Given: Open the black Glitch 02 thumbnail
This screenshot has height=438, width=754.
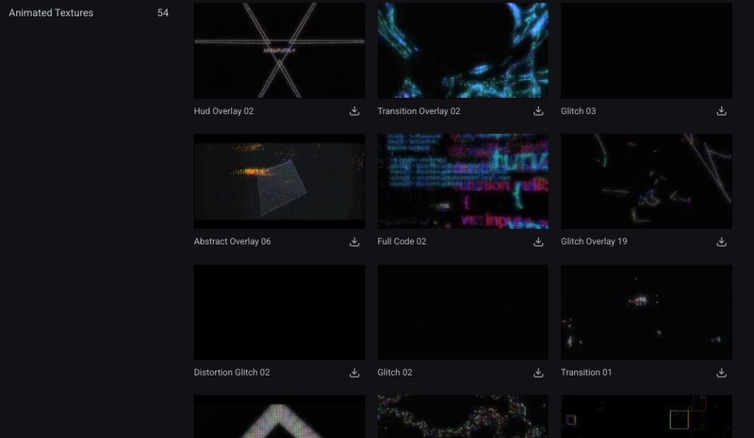Looking at the screenshot, I should (x=462, y=312).
